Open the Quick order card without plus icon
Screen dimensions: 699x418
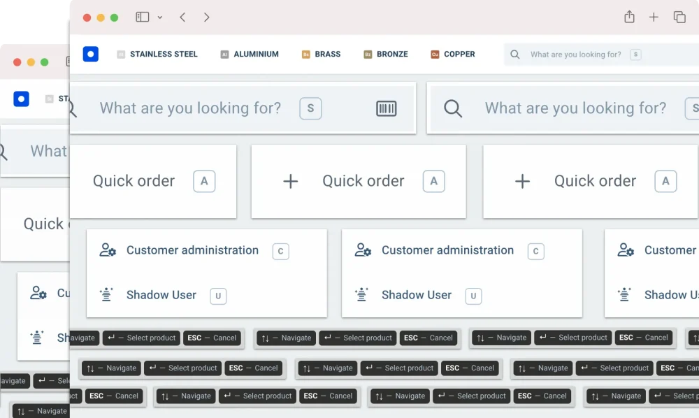tap(153, 181)
